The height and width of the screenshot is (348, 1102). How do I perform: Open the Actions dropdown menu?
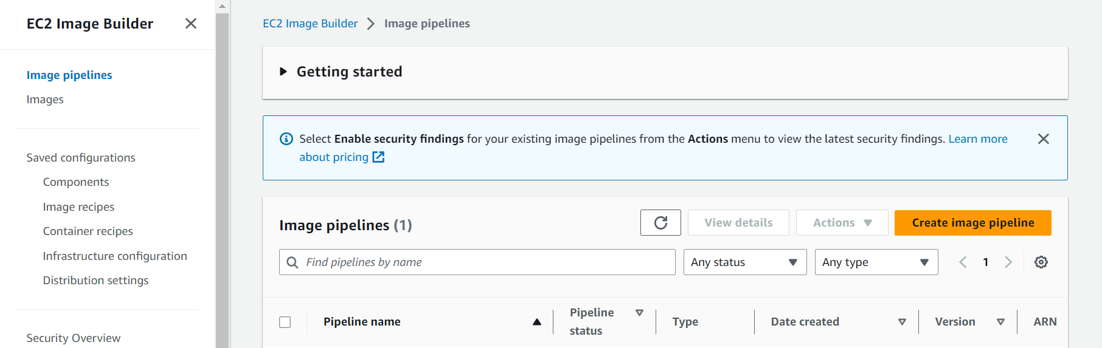click(842, 223)
